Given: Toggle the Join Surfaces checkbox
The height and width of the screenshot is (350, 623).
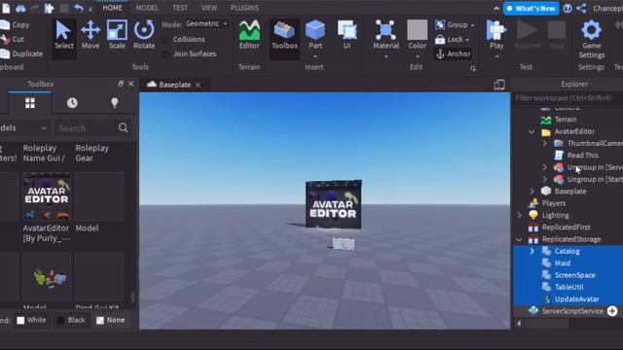Looking at the screenshot, I should (x=165, y=54).
